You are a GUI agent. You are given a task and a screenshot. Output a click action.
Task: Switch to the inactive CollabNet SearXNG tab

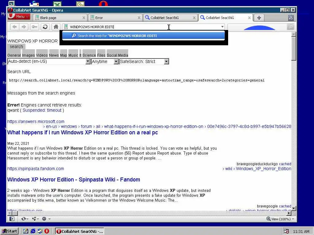click(170, 18)
